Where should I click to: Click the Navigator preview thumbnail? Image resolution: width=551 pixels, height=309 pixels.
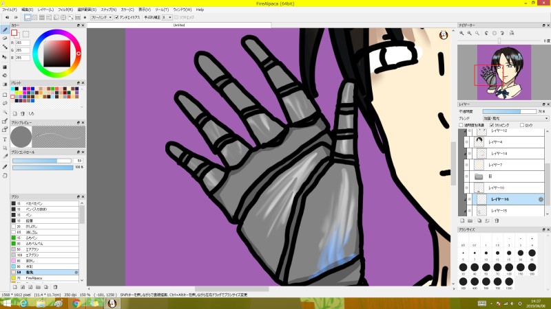[504, 72]
